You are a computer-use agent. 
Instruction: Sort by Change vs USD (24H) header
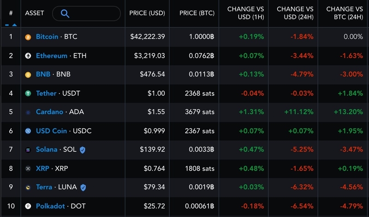295,13
